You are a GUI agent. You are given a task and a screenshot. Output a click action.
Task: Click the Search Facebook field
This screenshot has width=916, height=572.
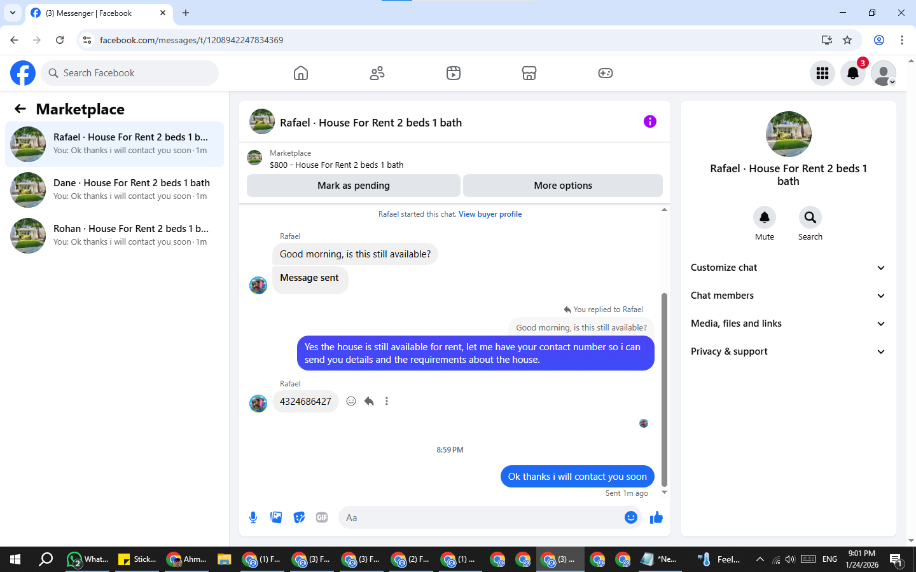pos(130,73)
